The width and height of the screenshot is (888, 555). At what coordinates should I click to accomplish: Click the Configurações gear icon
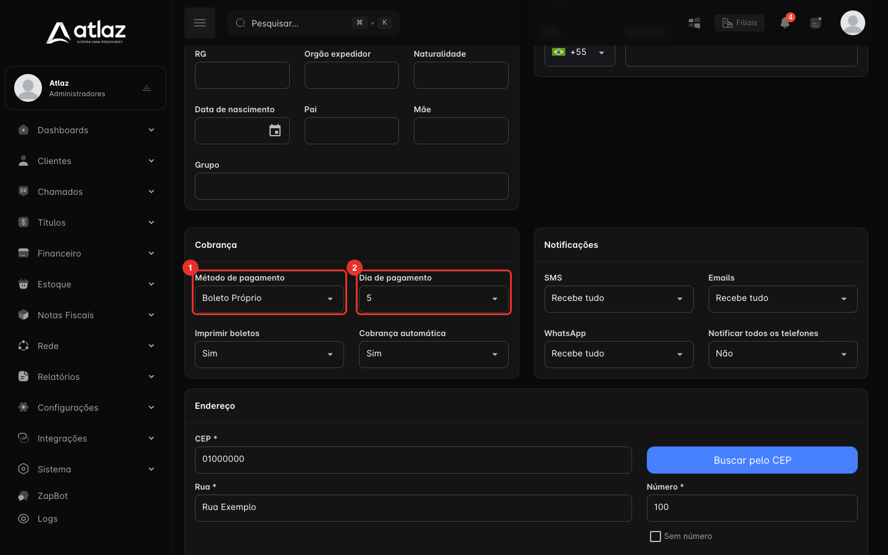(x=23, y=407)
